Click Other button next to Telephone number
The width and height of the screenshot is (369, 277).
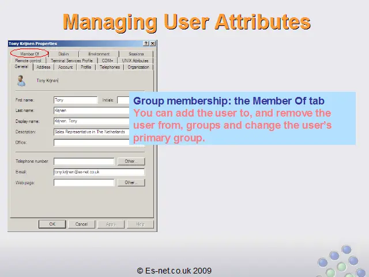point(130,161)
